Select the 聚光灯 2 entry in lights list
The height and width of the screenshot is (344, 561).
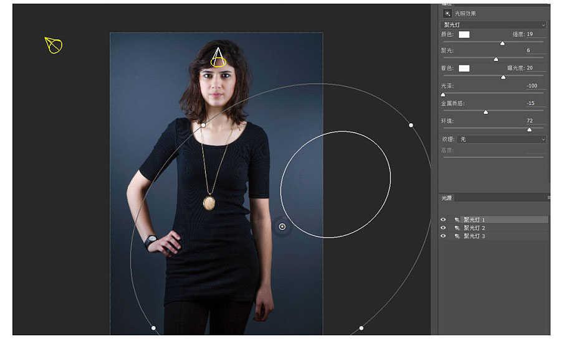(x=474, y=228)
